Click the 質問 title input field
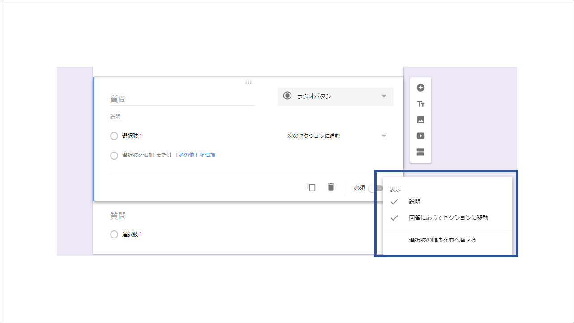The width and height of the screenshot is (574, 323). (179, 98)
